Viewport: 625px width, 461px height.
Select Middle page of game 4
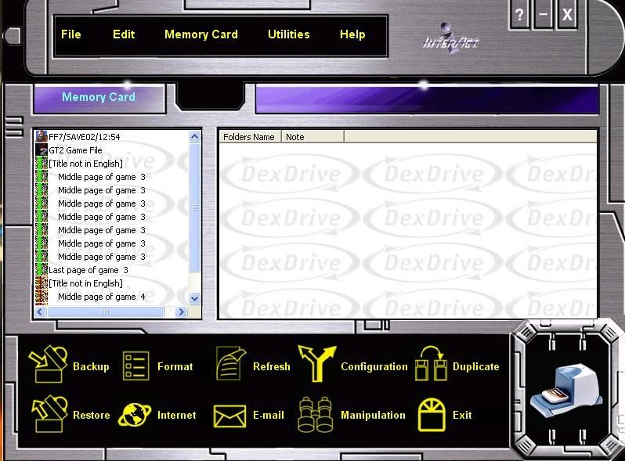[x=102, y=297]
